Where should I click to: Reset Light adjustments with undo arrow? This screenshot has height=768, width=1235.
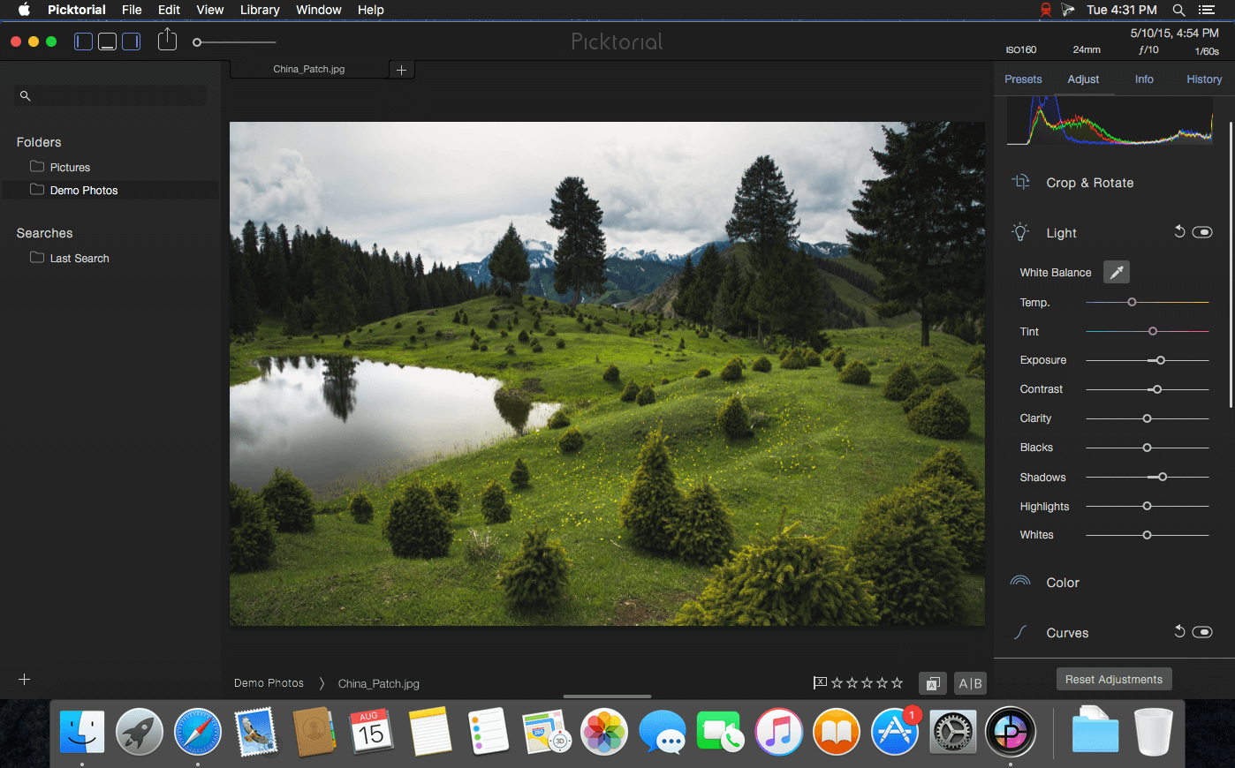click(1179, 231)
